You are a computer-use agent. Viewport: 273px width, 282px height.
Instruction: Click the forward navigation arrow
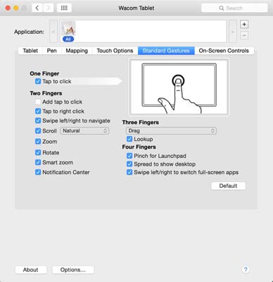click(x=49, y=8)
